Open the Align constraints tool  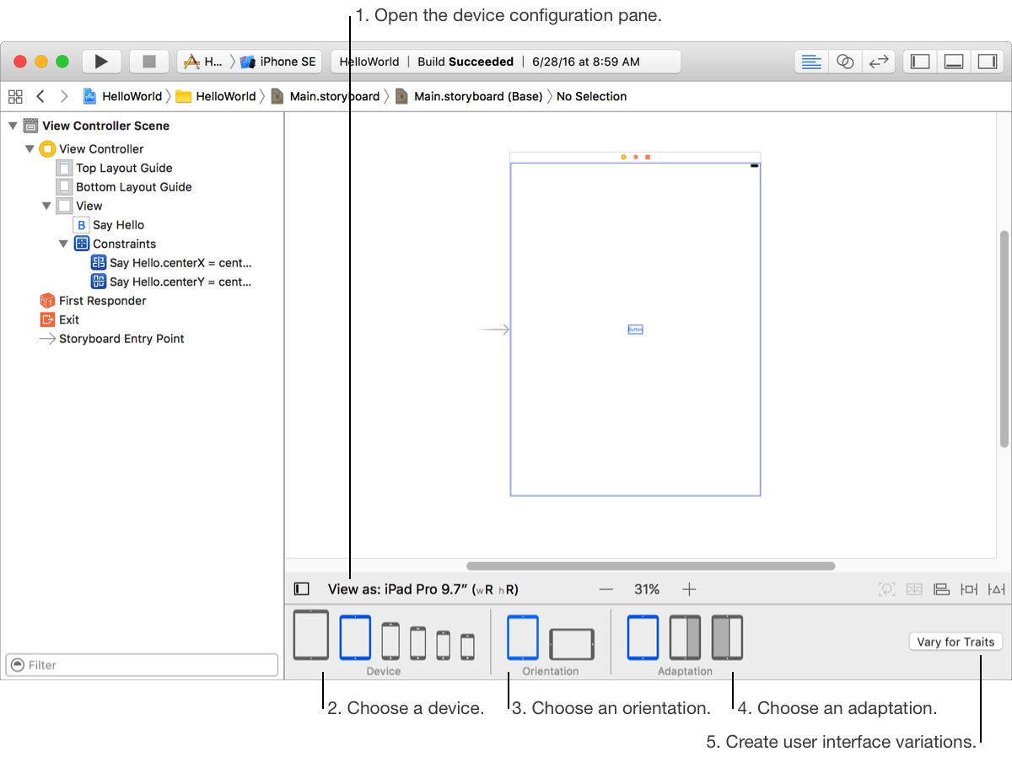coord(941,589)
